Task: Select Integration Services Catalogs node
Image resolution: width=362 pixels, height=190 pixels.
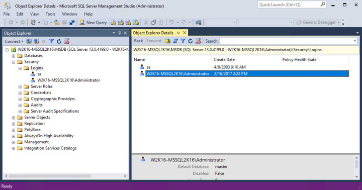Action: coord(50,148)
